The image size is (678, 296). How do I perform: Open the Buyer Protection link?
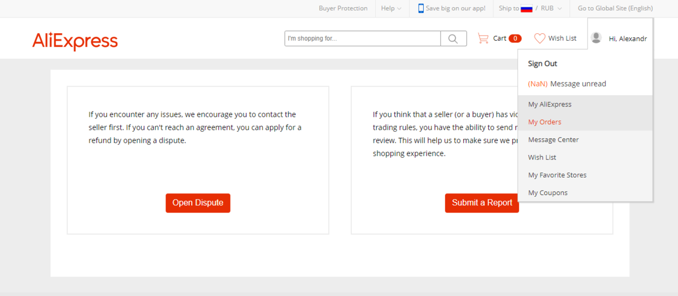pyautogui.click(x=343, y=8)
